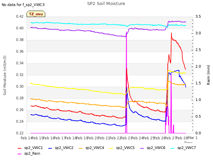Click the orange sp2_VWC4 legend swatch
This screenshot has width=213, height=160.
tap(81, 148)
